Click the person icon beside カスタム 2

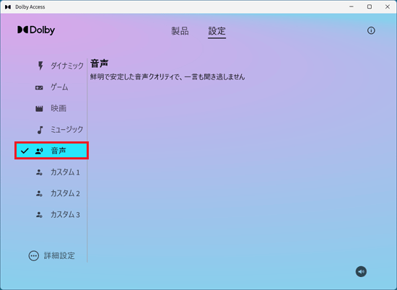click(x=39, y=193)
